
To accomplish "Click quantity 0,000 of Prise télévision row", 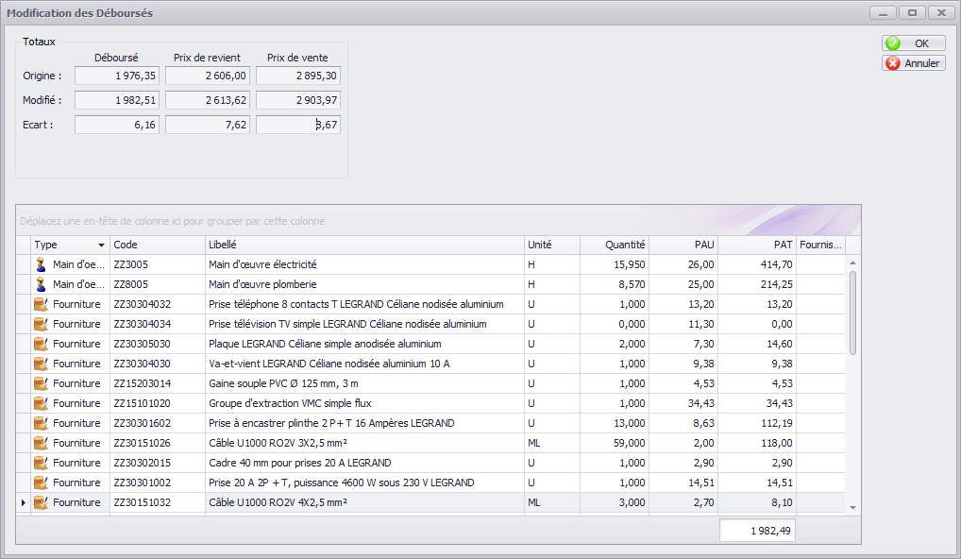I will pyautogui.click(x=615, y=324).
